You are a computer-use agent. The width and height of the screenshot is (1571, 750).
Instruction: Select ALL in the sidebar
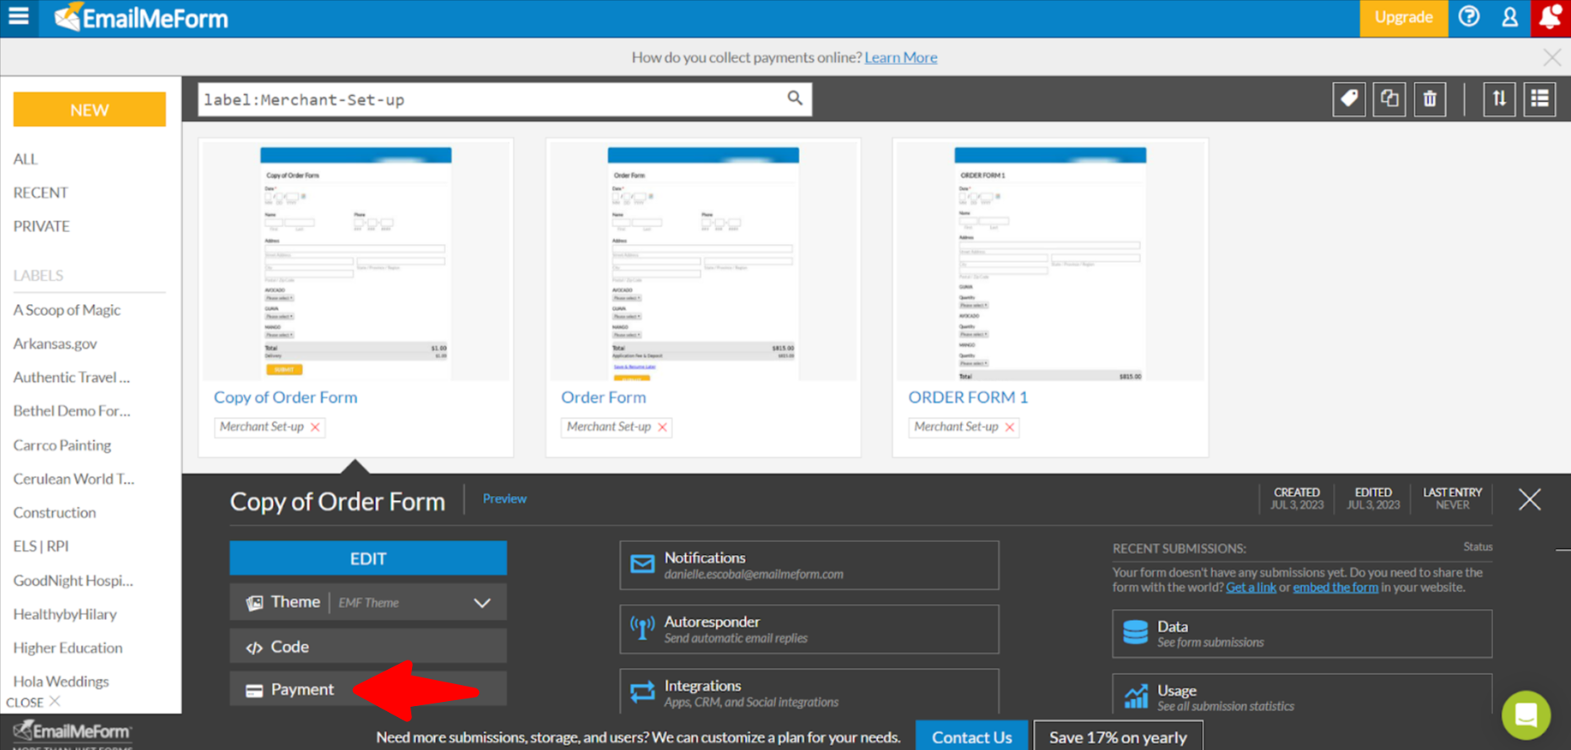pos(25,159)
